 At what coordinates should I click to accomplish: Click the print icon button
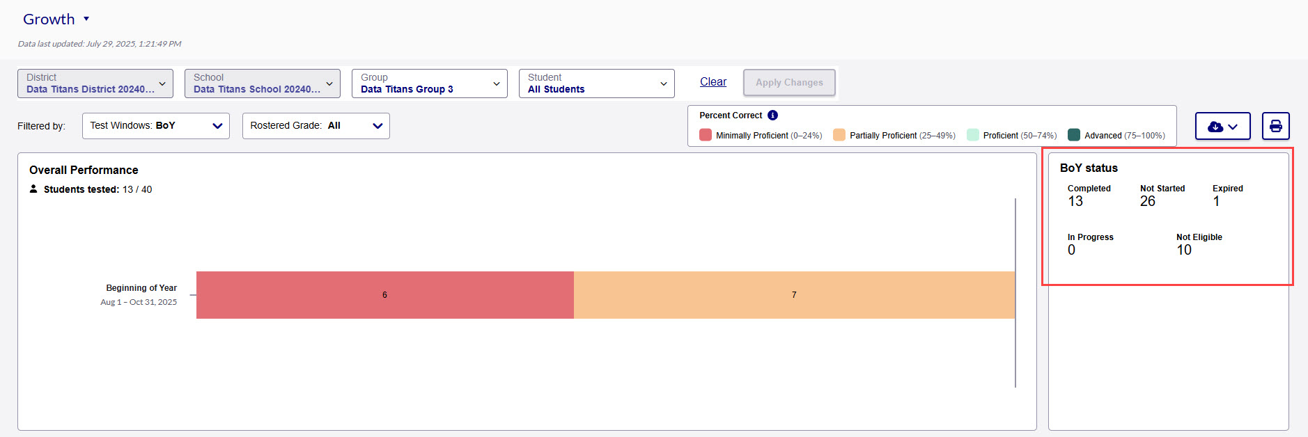coord(1275,126)
